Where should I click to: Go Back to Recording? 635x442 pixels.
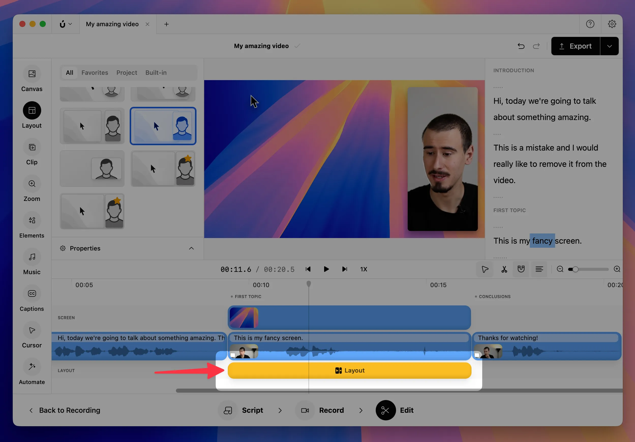[64, 410]
